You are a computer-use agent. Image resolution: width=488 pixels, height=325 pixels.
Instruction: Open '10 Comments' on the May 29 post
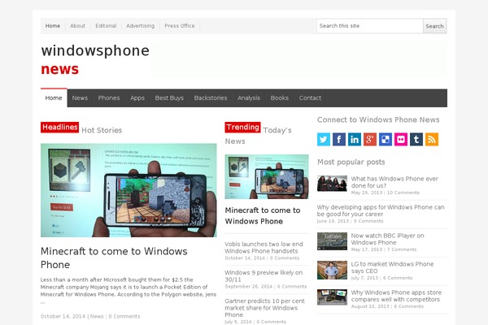tap(403, 193)
